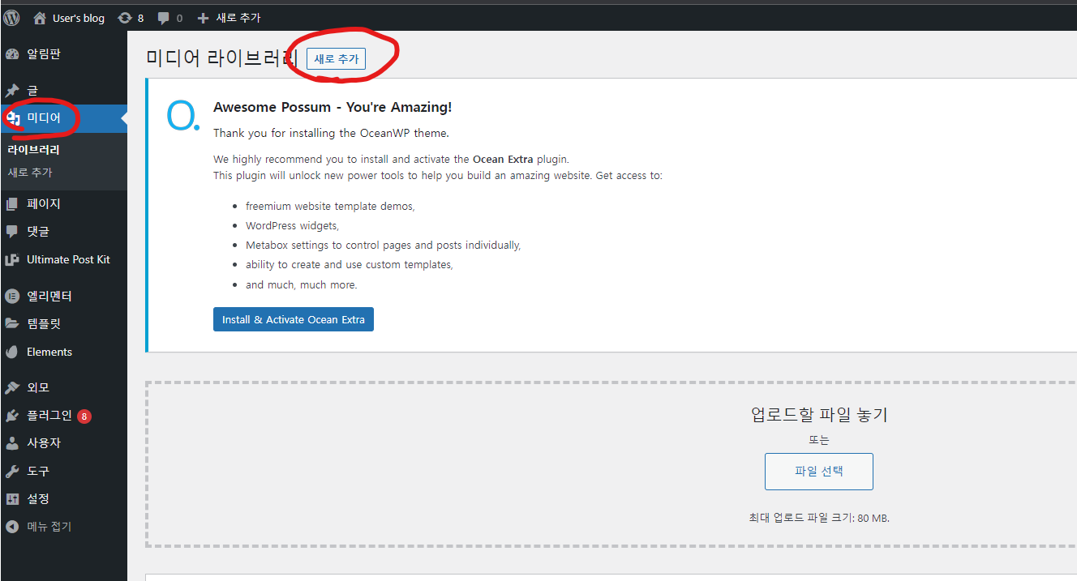
Task: Click the plug icon beside 플러그인
Action: click(12, 416)
